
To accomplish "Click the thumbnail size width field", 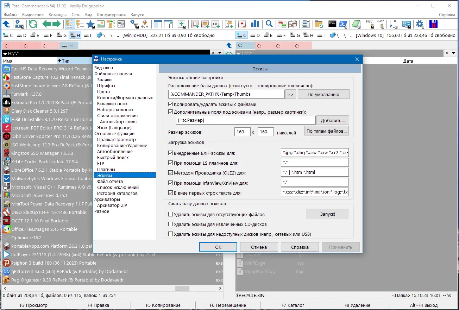I will click(242, 132).
